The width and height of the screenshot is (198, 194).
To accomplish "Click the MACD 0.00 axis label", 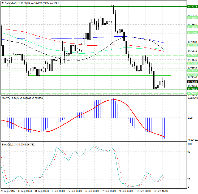I will [190, 118].
